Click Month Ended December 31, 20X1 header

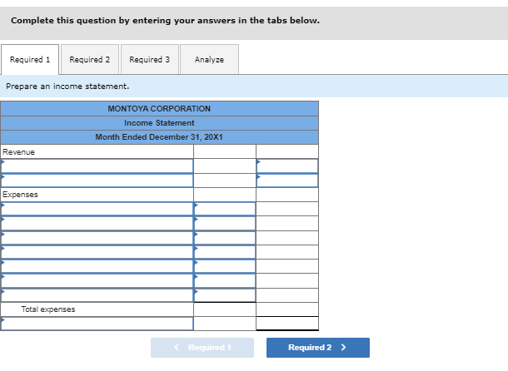tap(159, 137)
